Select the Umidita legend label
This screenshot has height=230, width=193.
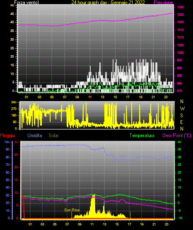click(x=35, y=136)
